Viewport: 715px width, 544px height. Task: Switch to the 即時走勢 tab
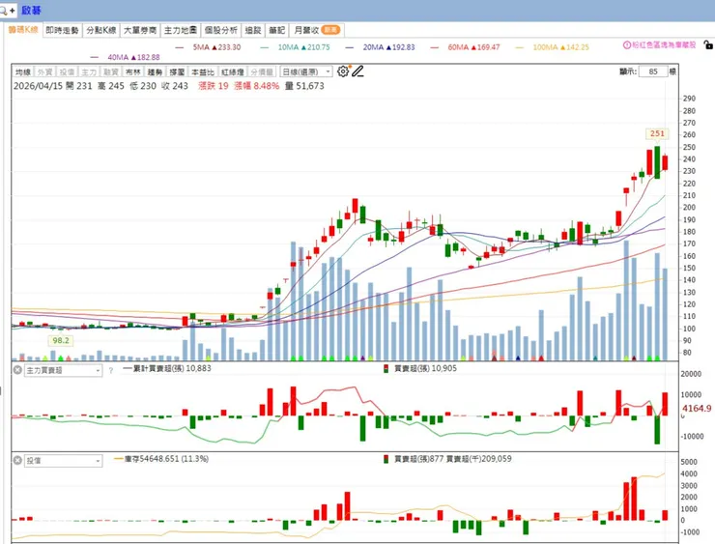63,30
